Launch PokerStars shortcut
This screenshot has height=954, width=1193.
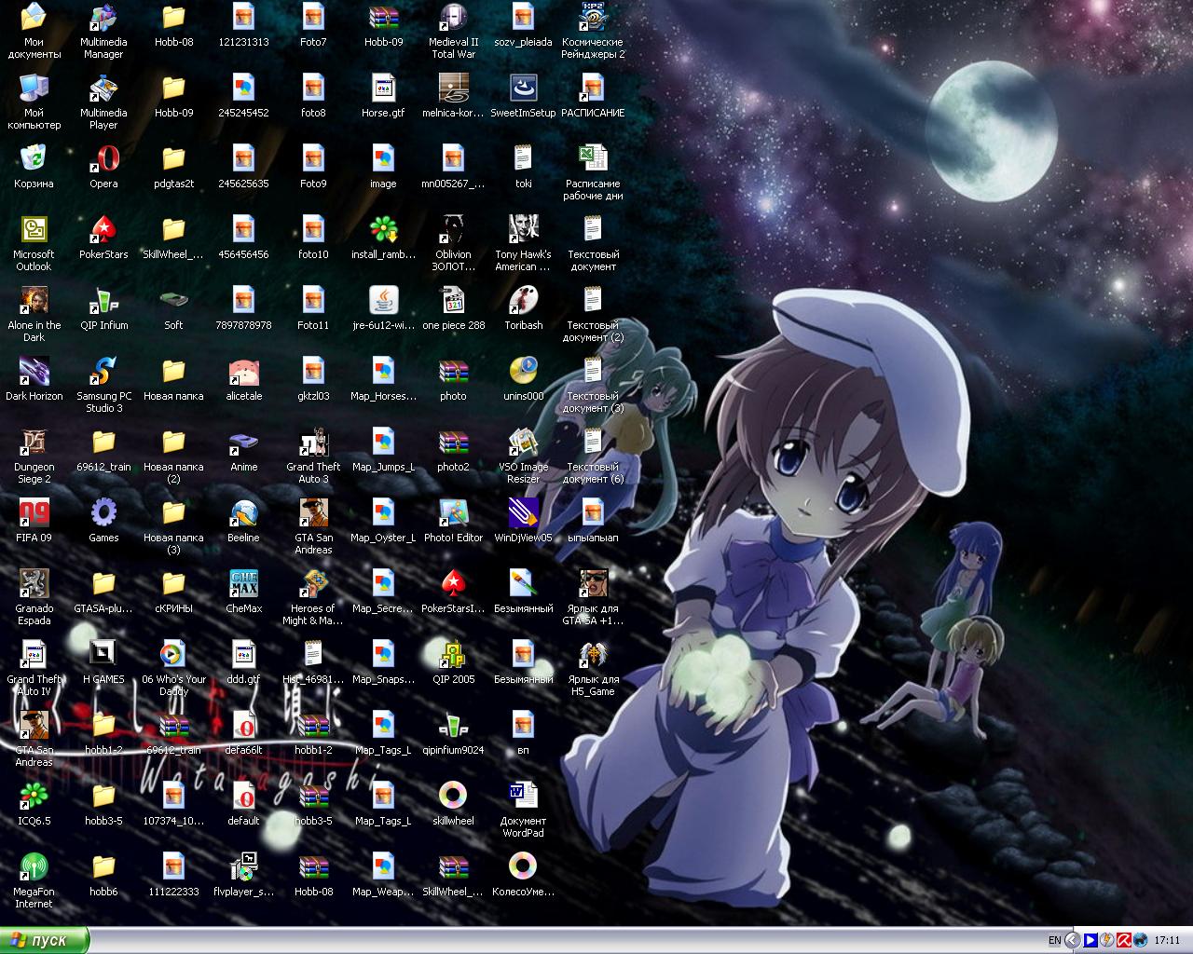pos(103,229)
